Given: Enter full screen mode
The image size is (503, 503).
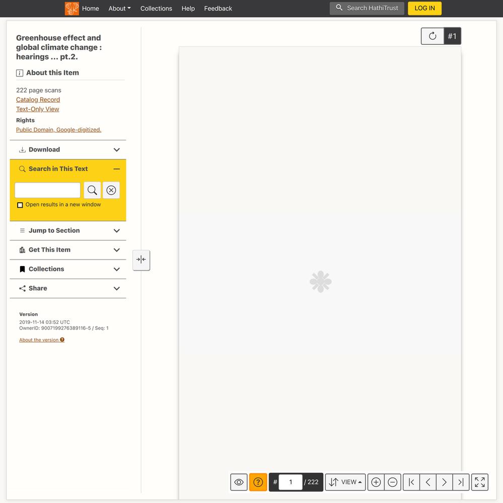Looking at the screenshot, I should click(480, 482).
